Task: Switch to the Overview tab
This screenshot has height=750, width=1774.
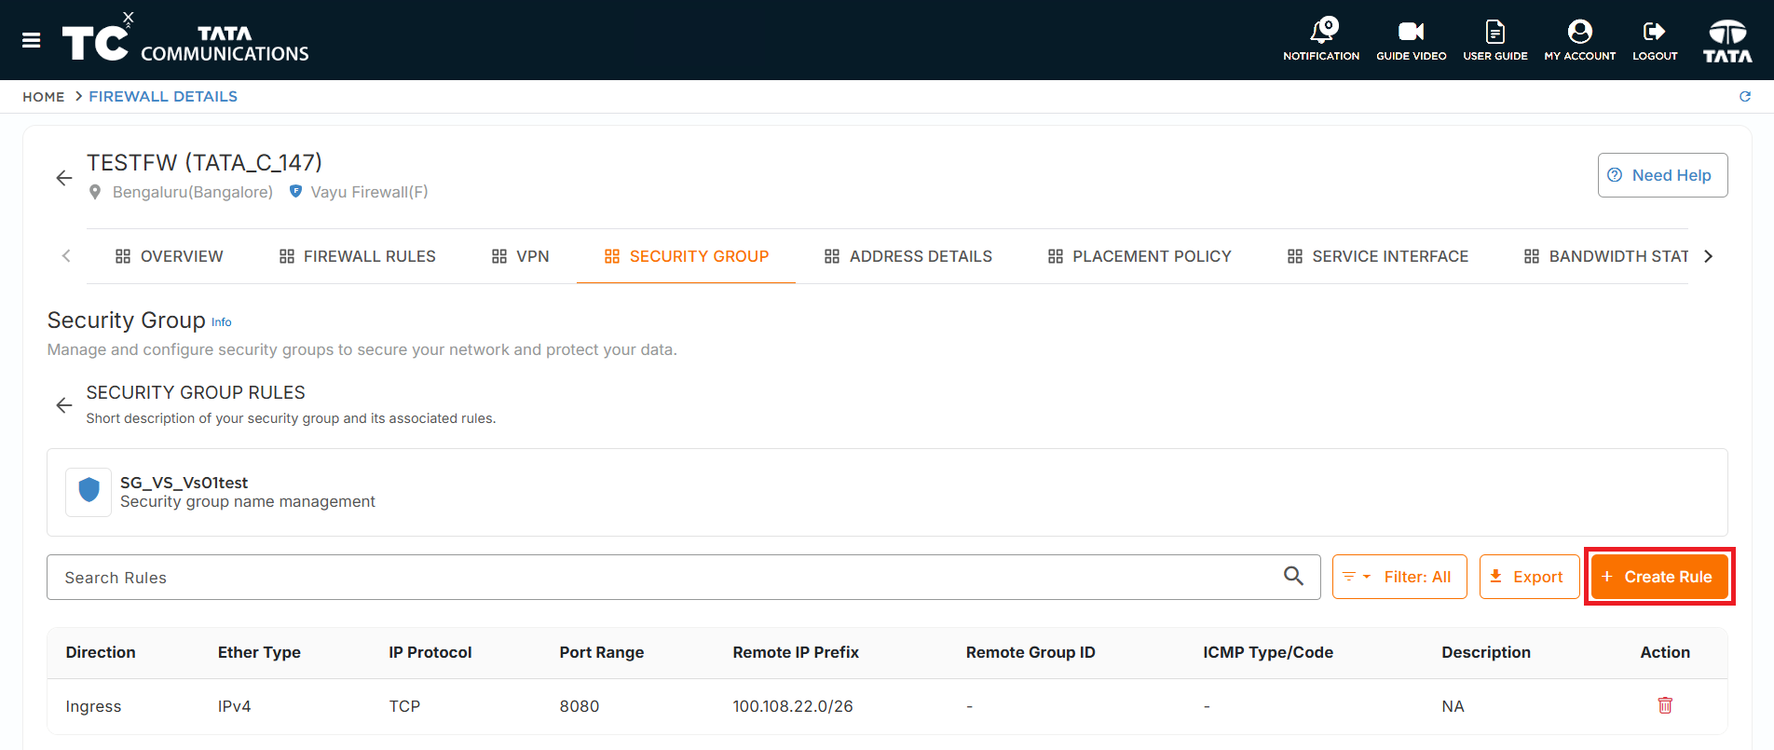Action: tap(170, 256)
